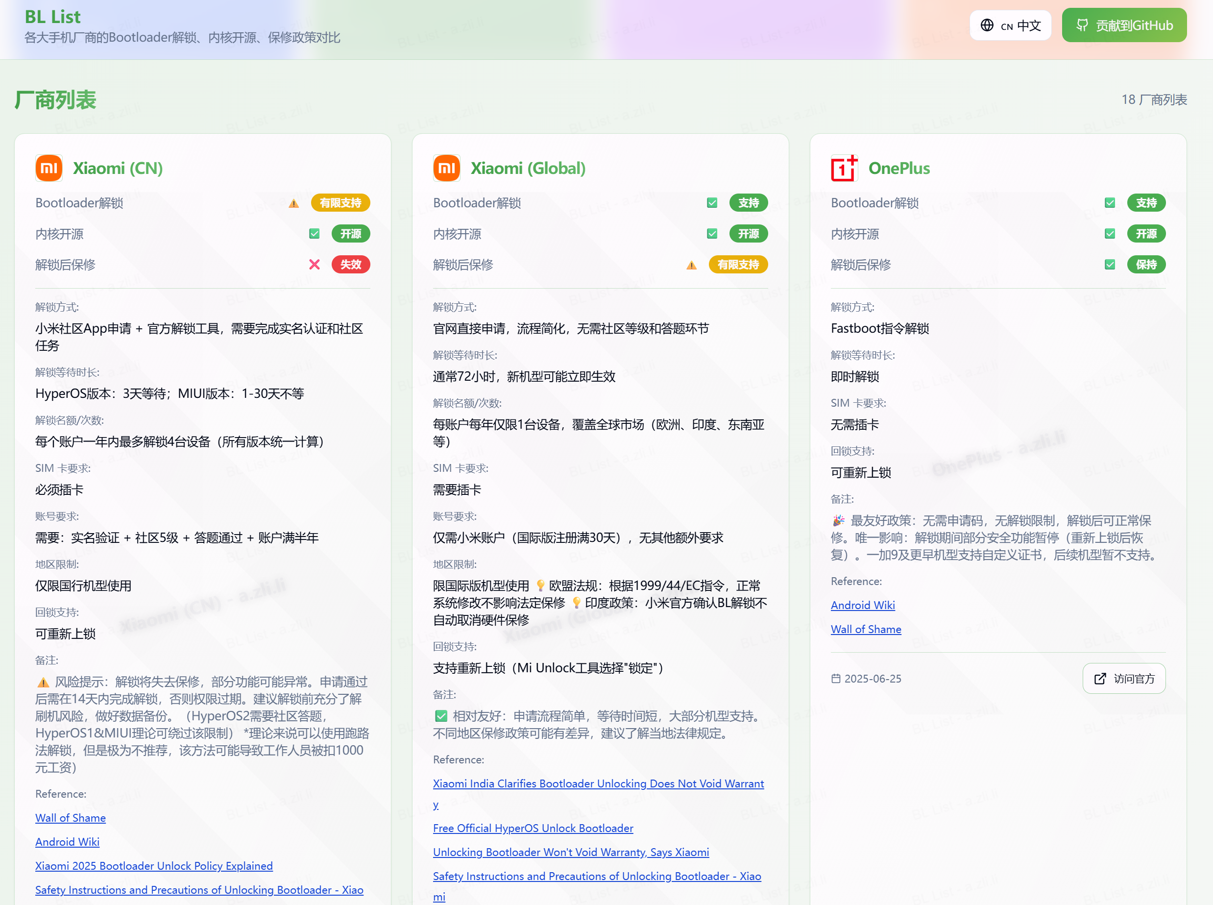Click 支持 badge on Xiaomi (Global) card
1213x905 pixels.
click(749, 203)
